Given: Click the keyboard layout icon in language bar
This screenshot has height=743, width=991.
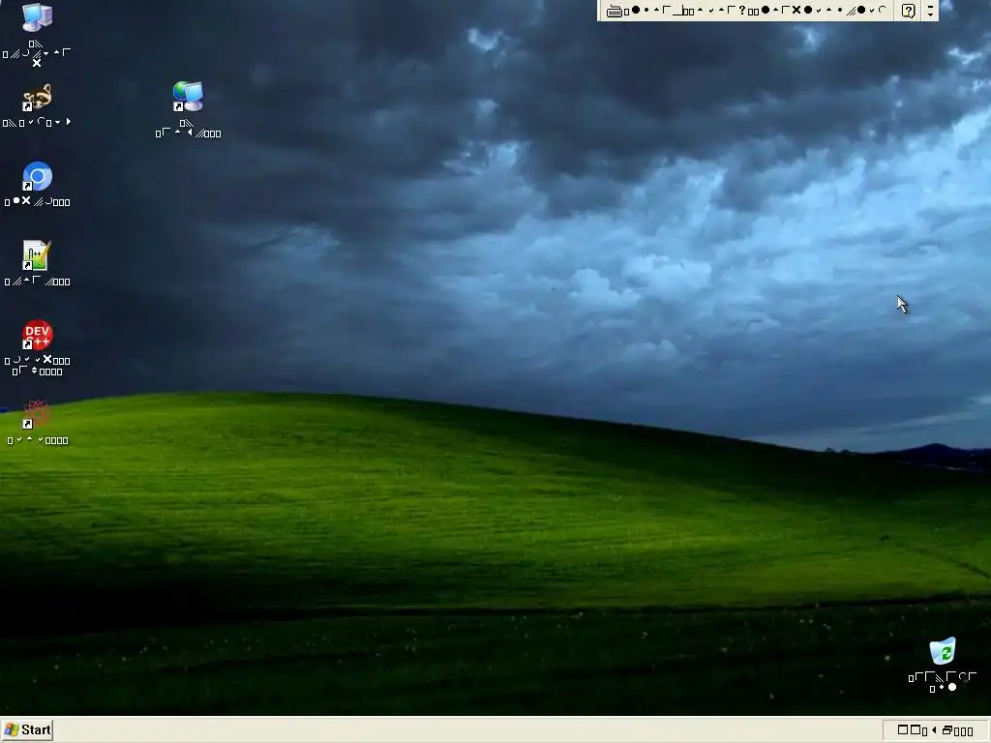Looking at the screenshot, I should [x=614, y=11].
